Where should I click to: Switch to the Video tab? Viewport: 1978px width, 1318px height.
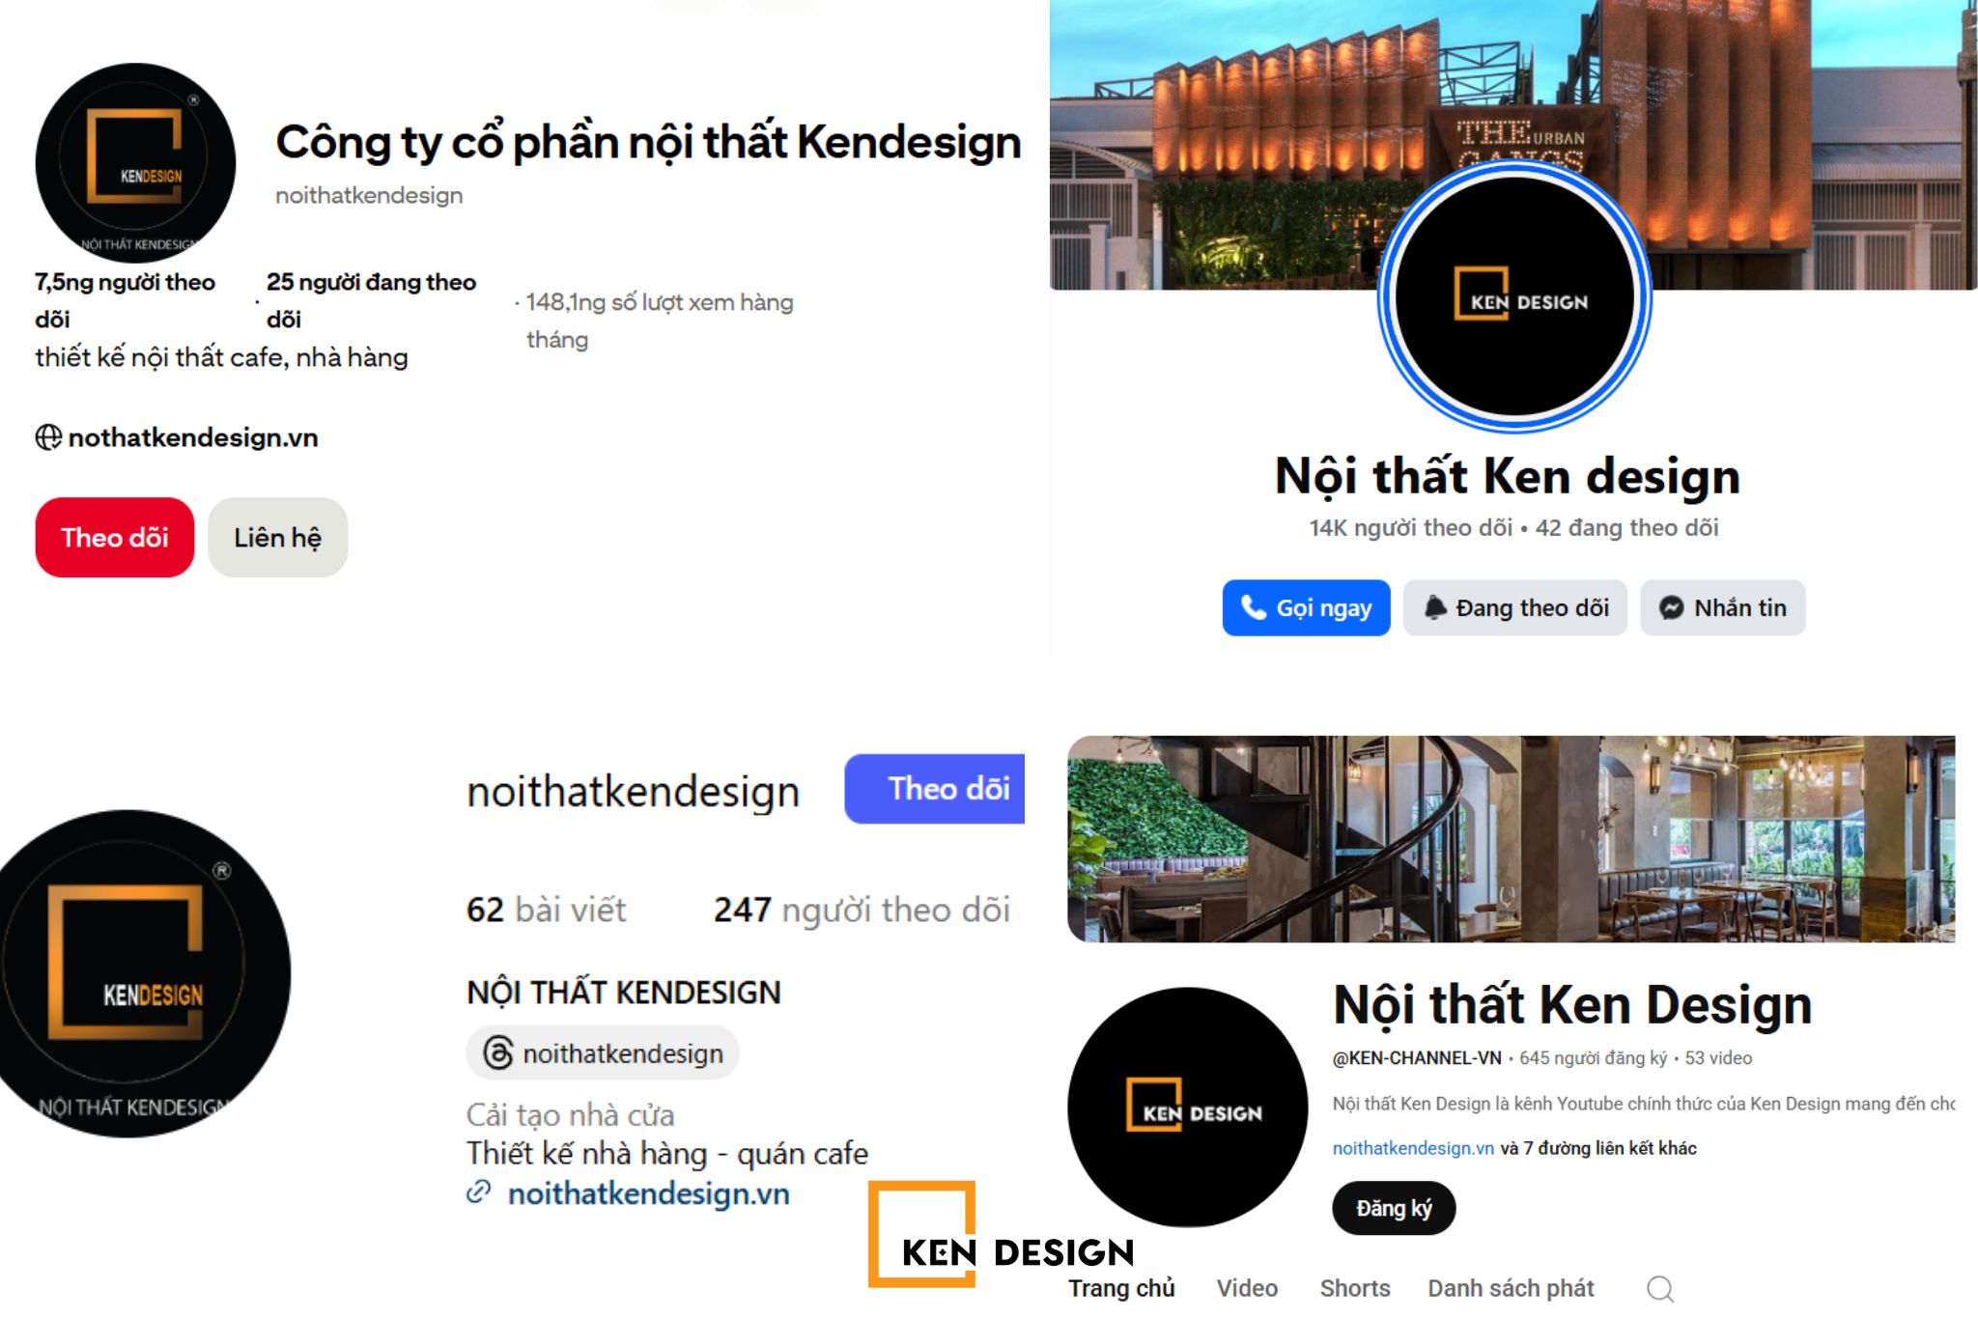coord(1247,1288)
